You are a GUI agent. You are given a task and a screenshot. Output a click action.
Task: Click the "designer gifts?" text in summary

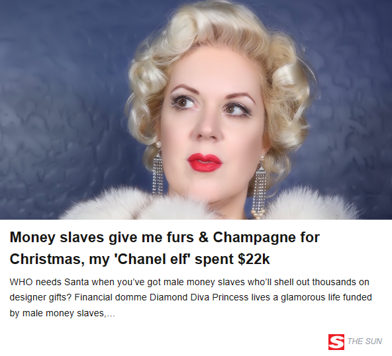[40, 298]
